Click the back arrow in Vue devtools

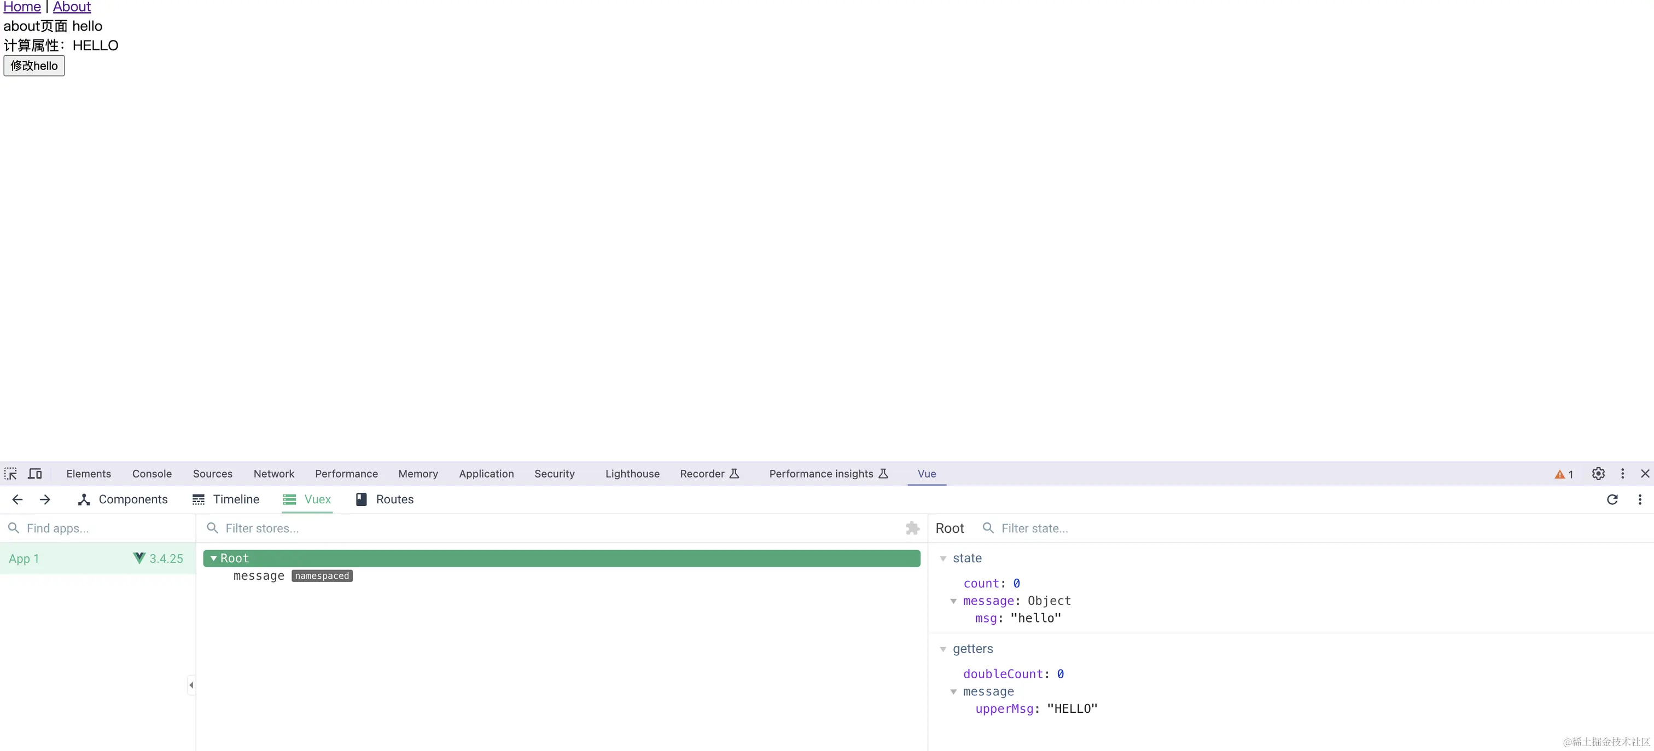tap(17, 499)
